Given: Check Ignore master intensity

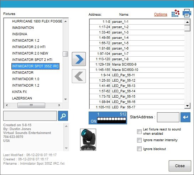Looking at the screenshot, I should [x=139, y=140].
